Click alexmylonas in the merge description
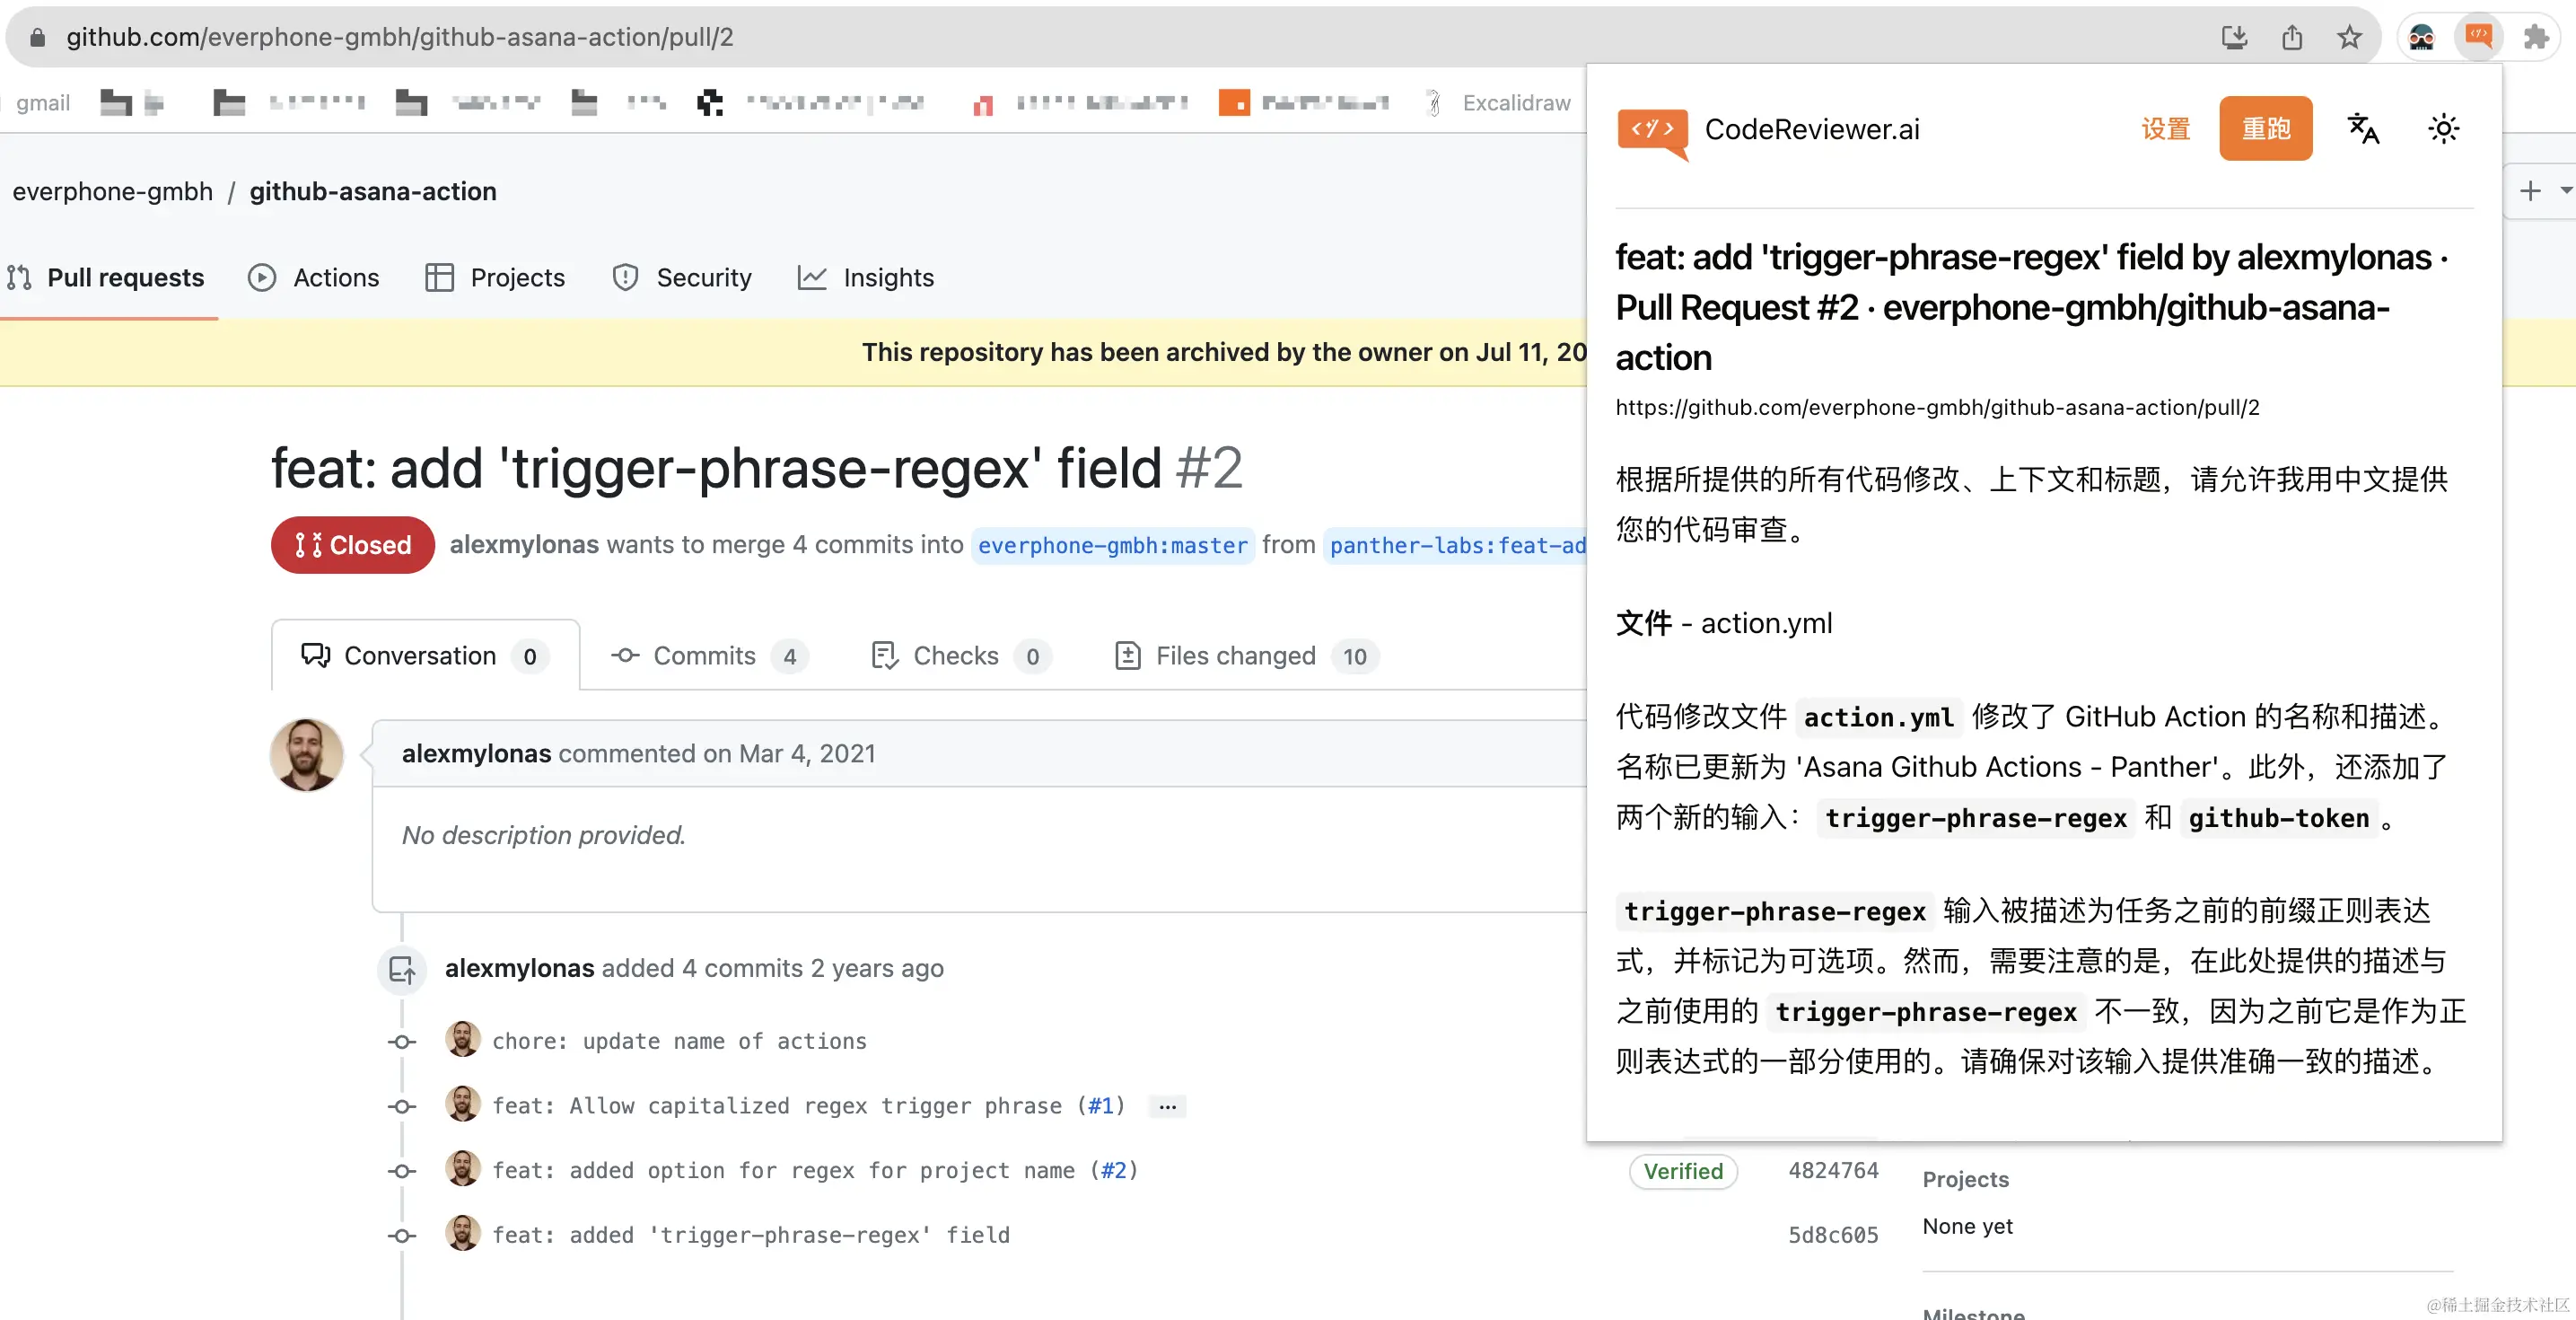This screenshot has width=2576, height=1320. [524, 544]
